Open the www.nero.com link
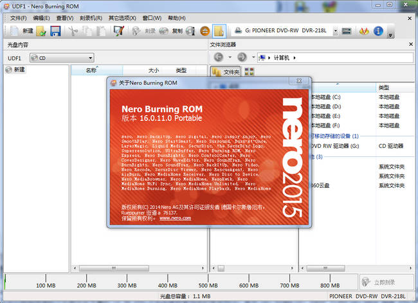This screenshot has width=418, height=303. (x=175, y=218)
